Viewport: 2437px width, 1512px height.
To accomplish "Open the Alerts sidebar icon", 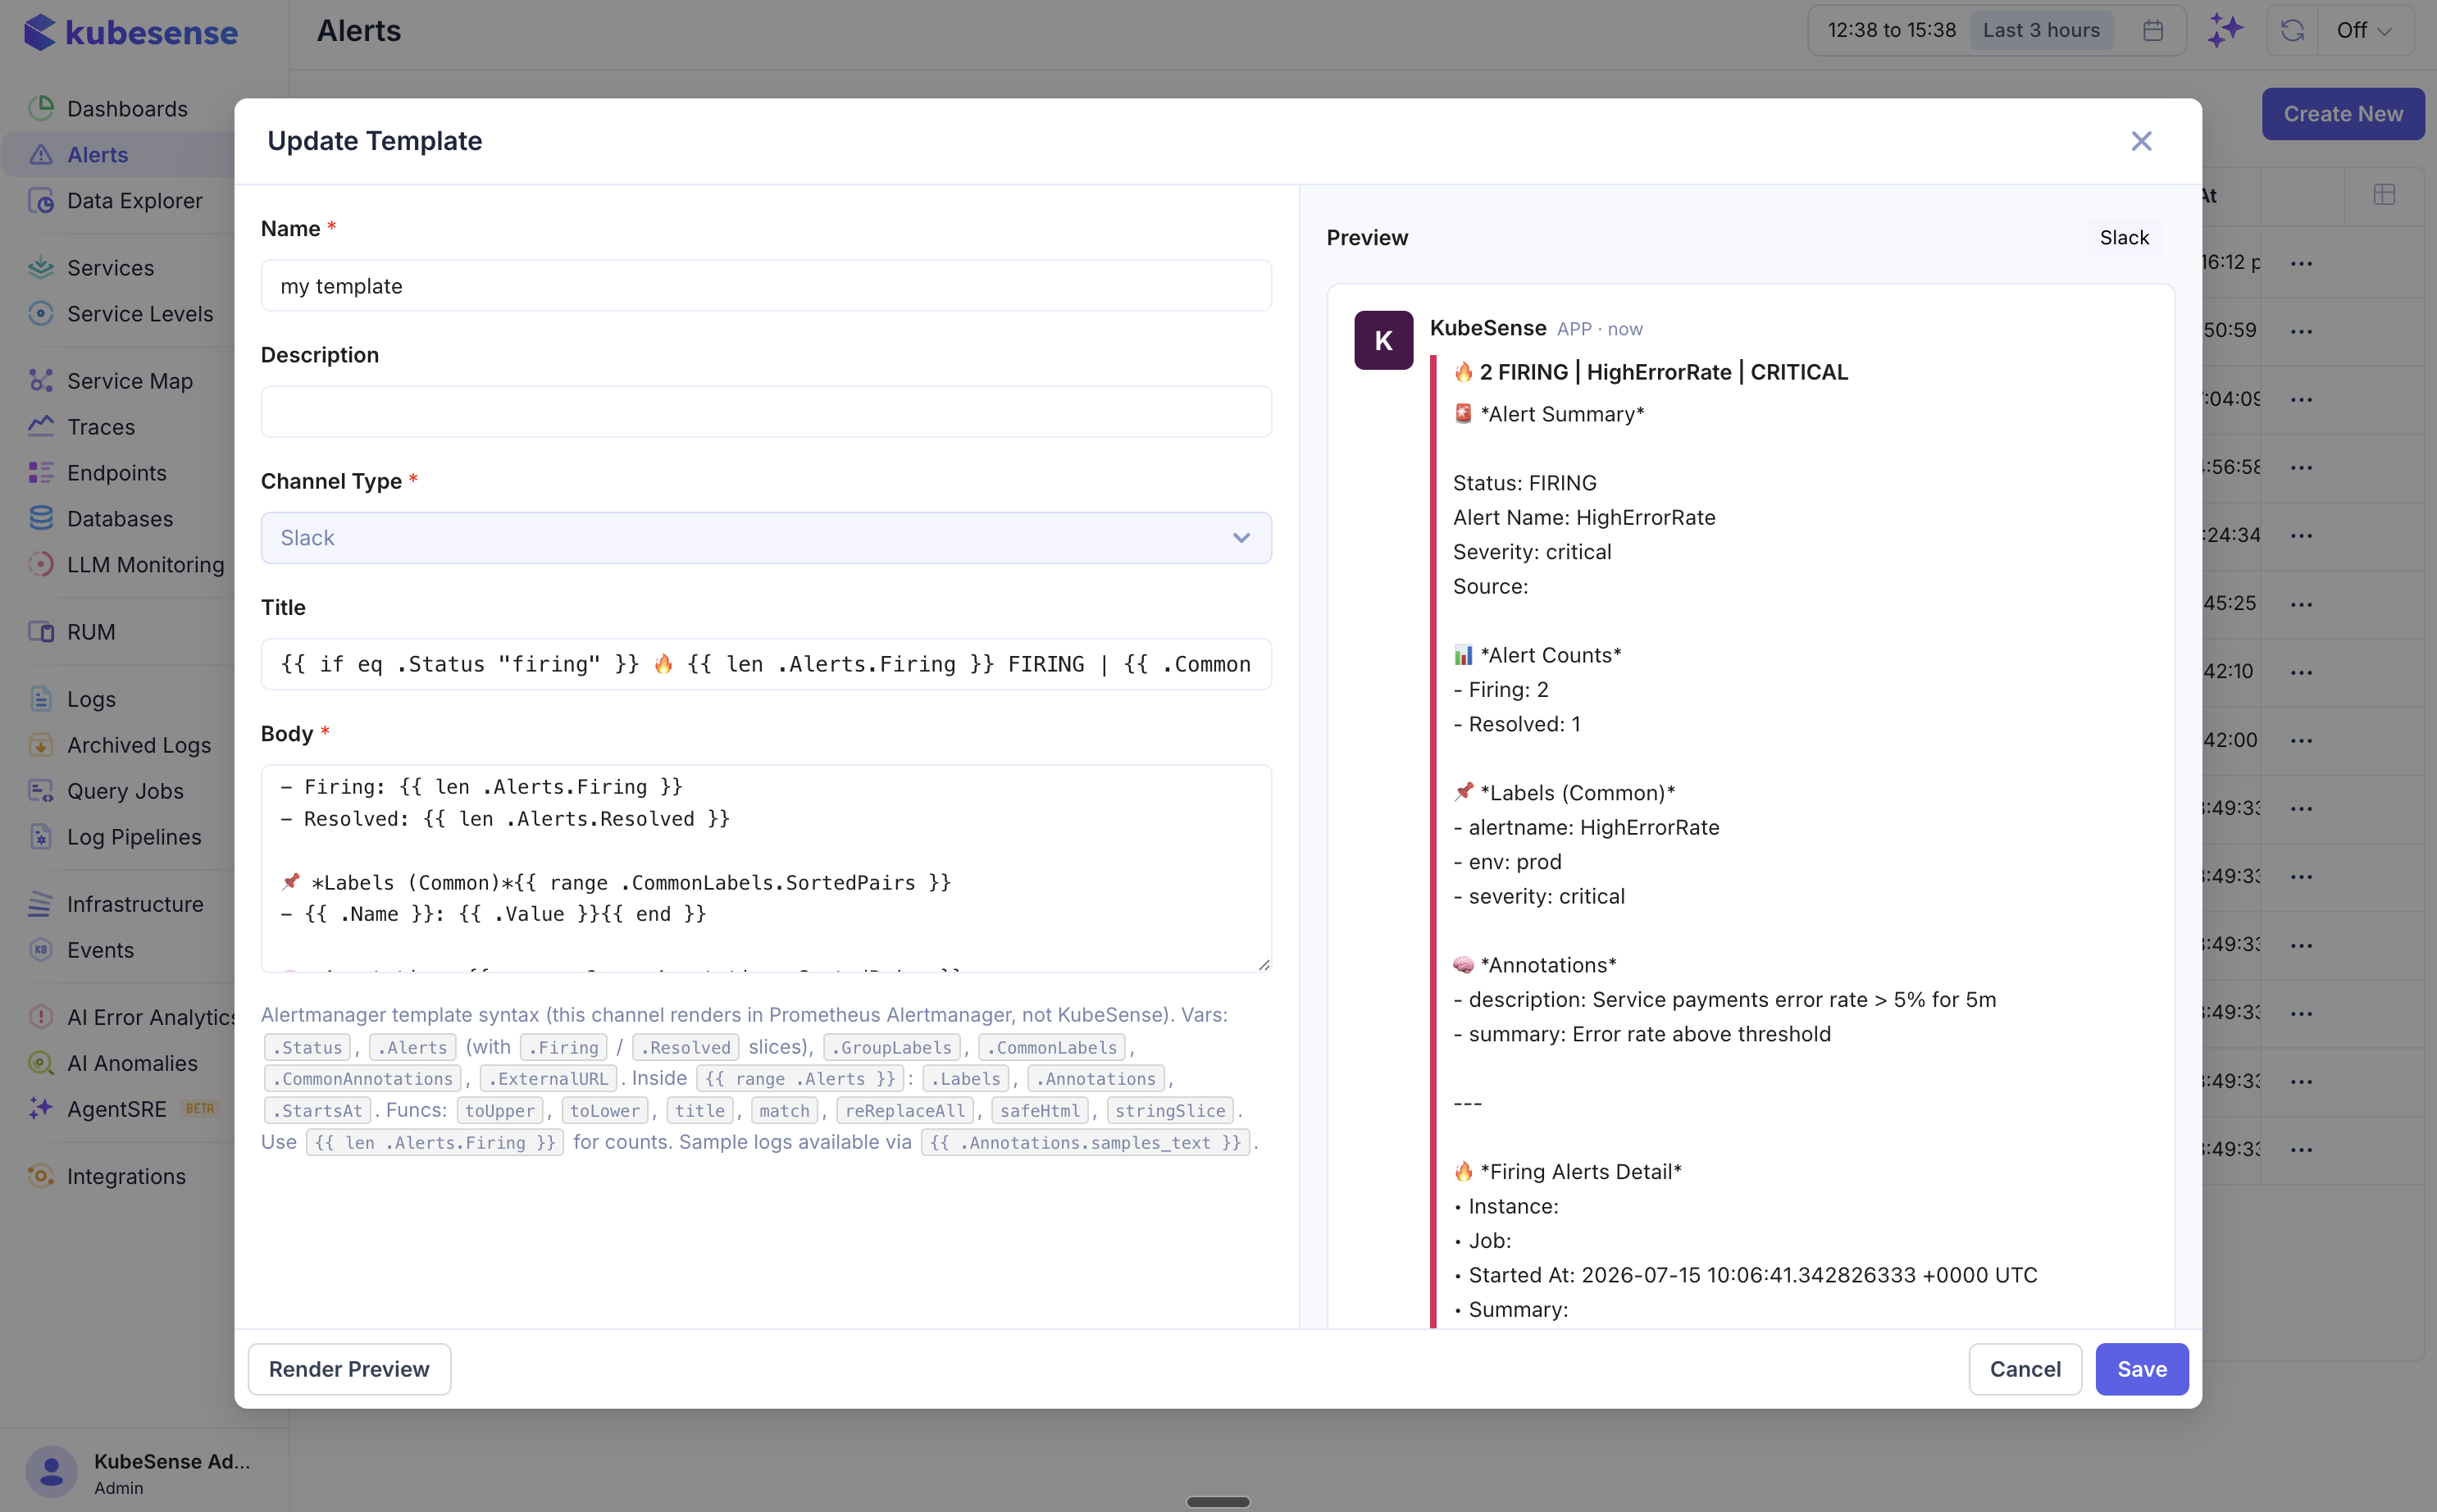I will point(41,154).
